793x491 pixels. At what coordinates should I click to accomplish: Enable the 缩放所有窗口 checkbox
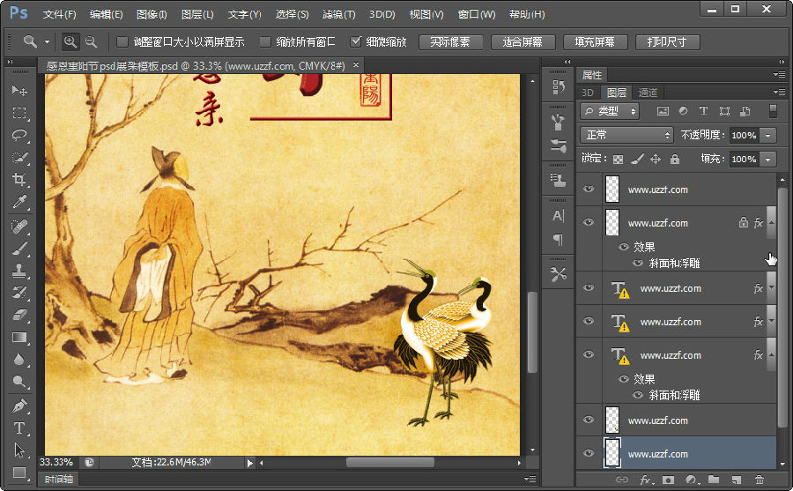click(x=264, y=41)
